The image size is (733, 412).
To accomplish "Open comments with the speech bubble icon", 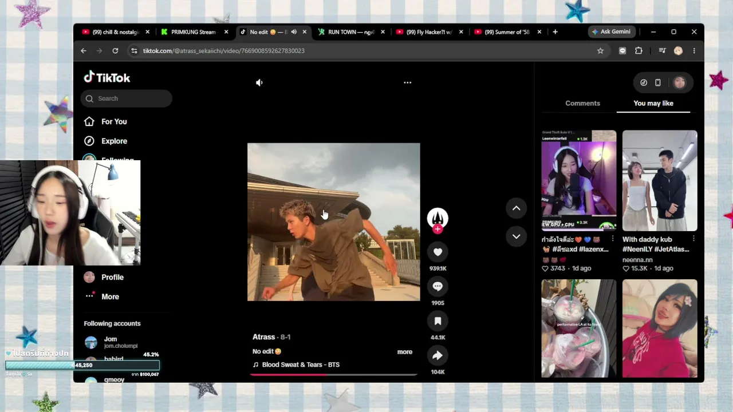I will [x=438, y=286].
